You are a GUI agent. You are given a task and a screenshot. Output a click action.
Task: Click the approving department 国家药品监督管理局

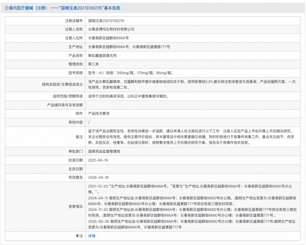(x=104, y=151)
